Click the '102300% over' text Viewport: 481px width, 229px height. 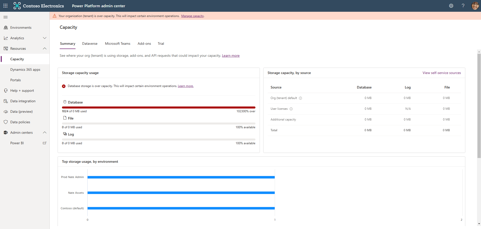[x=246, y=111]
